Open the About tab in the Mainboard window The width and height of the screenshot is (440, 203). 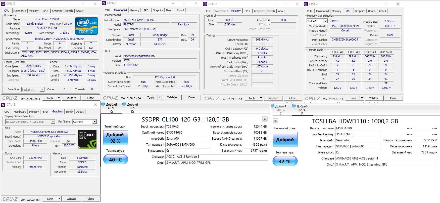[180, 10]
